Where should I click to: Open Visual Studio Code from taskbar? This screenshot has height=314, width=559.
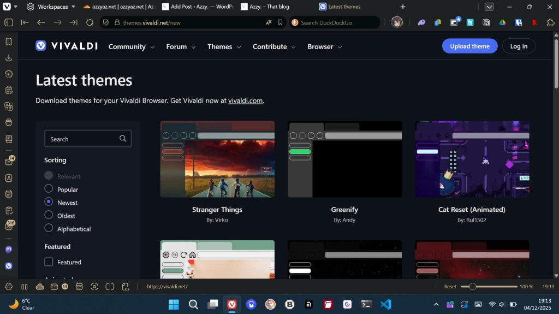click(x=386, y=304)
